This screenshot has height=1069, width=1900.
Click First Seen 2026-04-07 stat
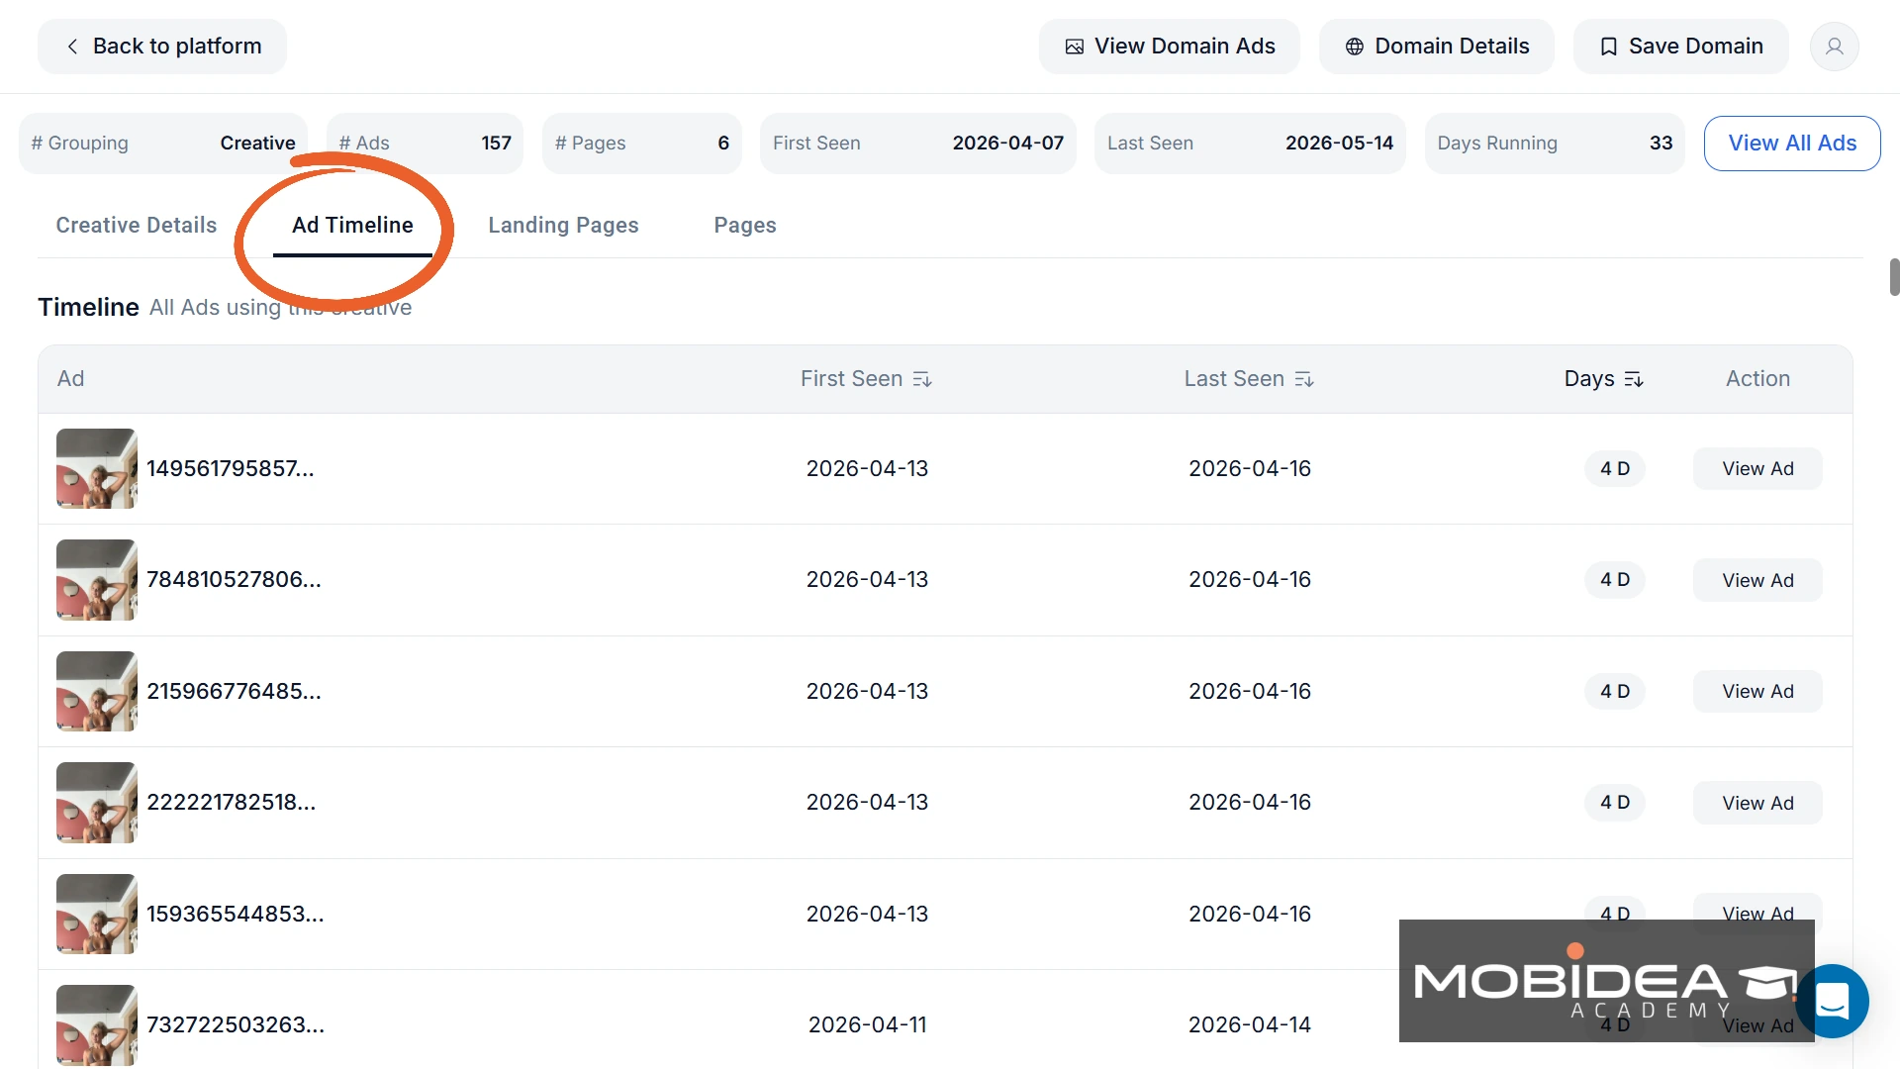(918, 144)
